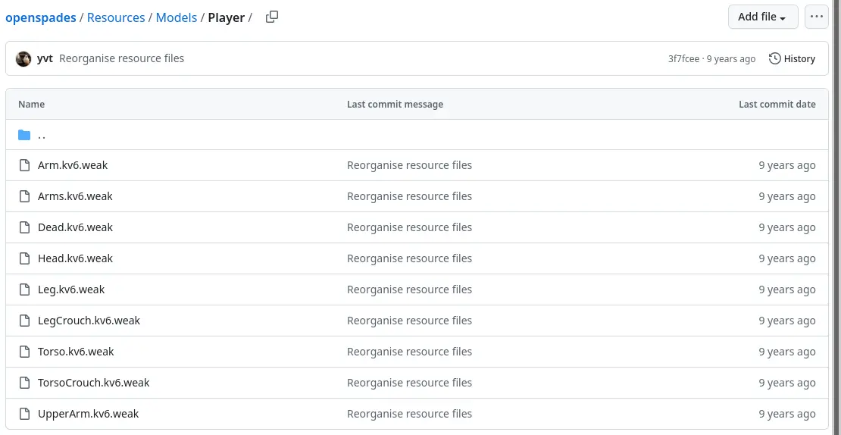
Task: Open the LegCrouch.kv6.weak file
Action: click(89, 321)
